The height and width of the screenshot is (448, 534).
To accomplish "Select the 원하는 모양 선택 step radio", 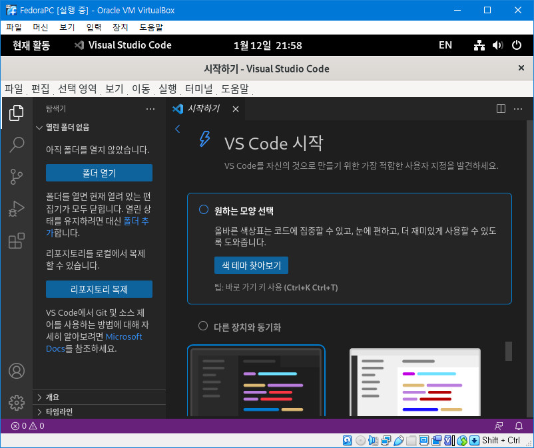I will (204, 209).
